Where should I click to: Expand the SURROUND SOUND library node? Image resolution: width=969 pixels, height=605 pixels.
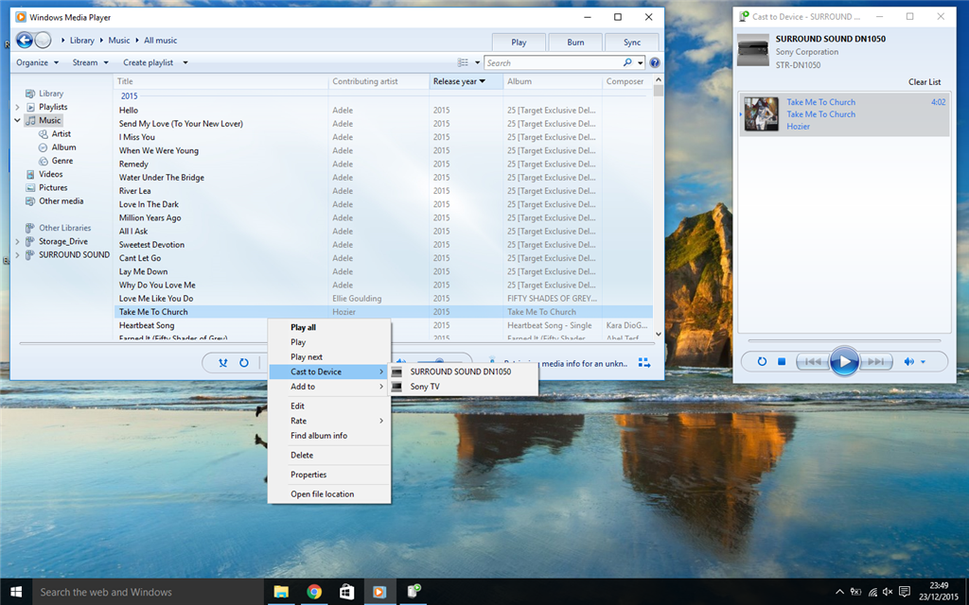pyautogui.click(x=17, y=255)
